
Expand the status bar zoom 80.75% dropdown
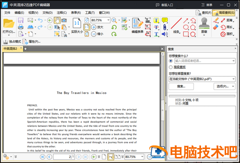coord(142,157)
